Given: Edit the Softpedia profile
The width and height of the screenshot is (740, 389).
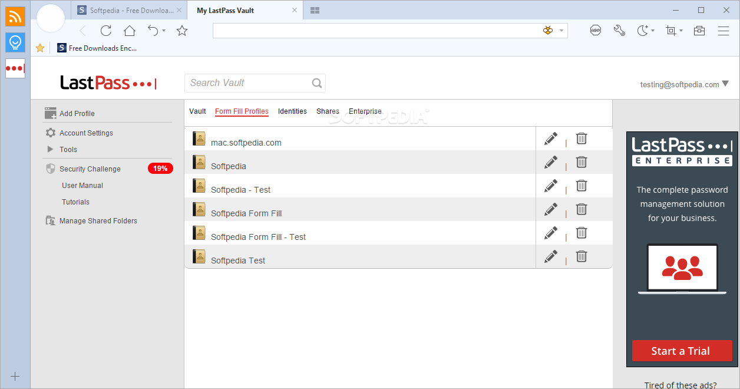Looking at the screenshot, I should [x=551, y=162].
